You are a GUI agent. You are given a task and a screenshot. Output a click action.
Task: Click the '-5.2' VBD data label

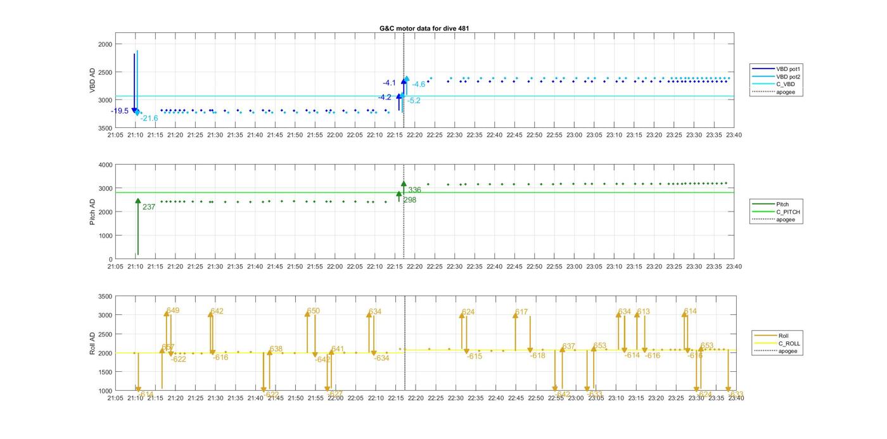click(414, 101)
